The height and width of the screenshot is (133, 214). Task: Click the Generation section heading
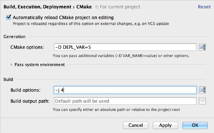15,37
